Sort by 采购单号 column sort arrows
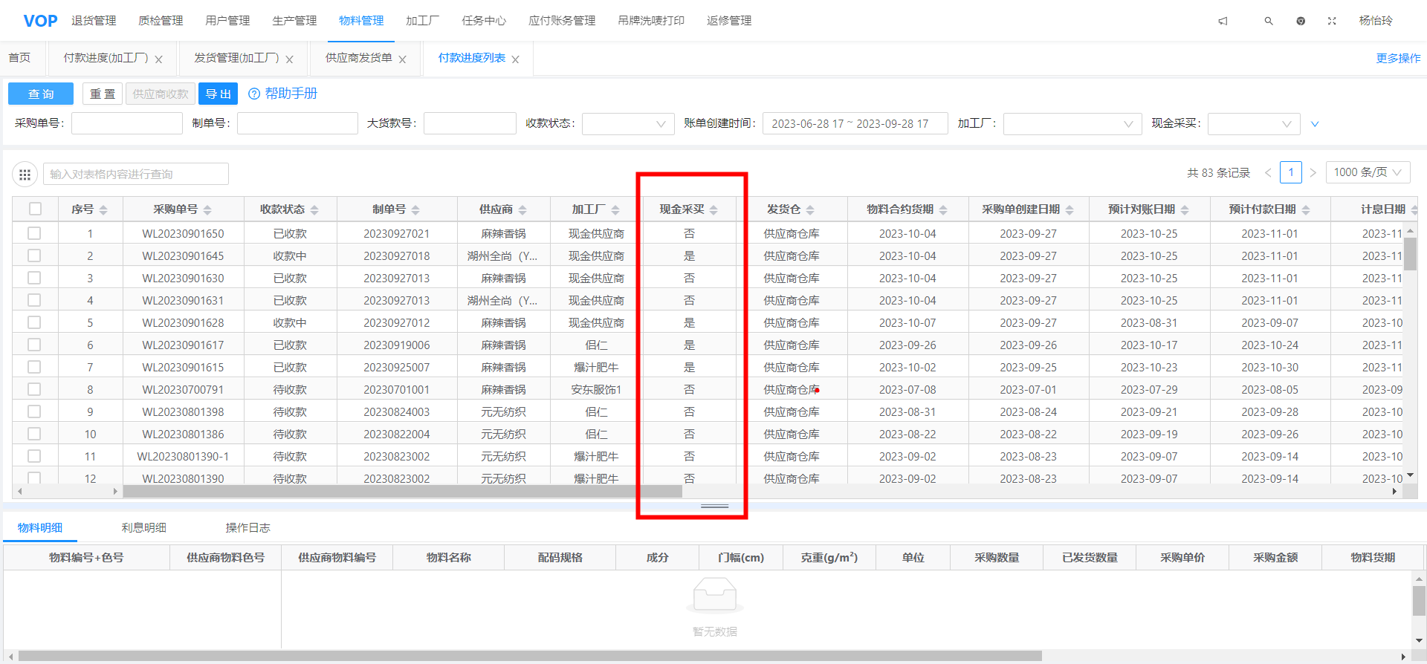Image resolution: width=1427 pixels, height=664 pixels. pyautogui.click(x=207, y=210)
